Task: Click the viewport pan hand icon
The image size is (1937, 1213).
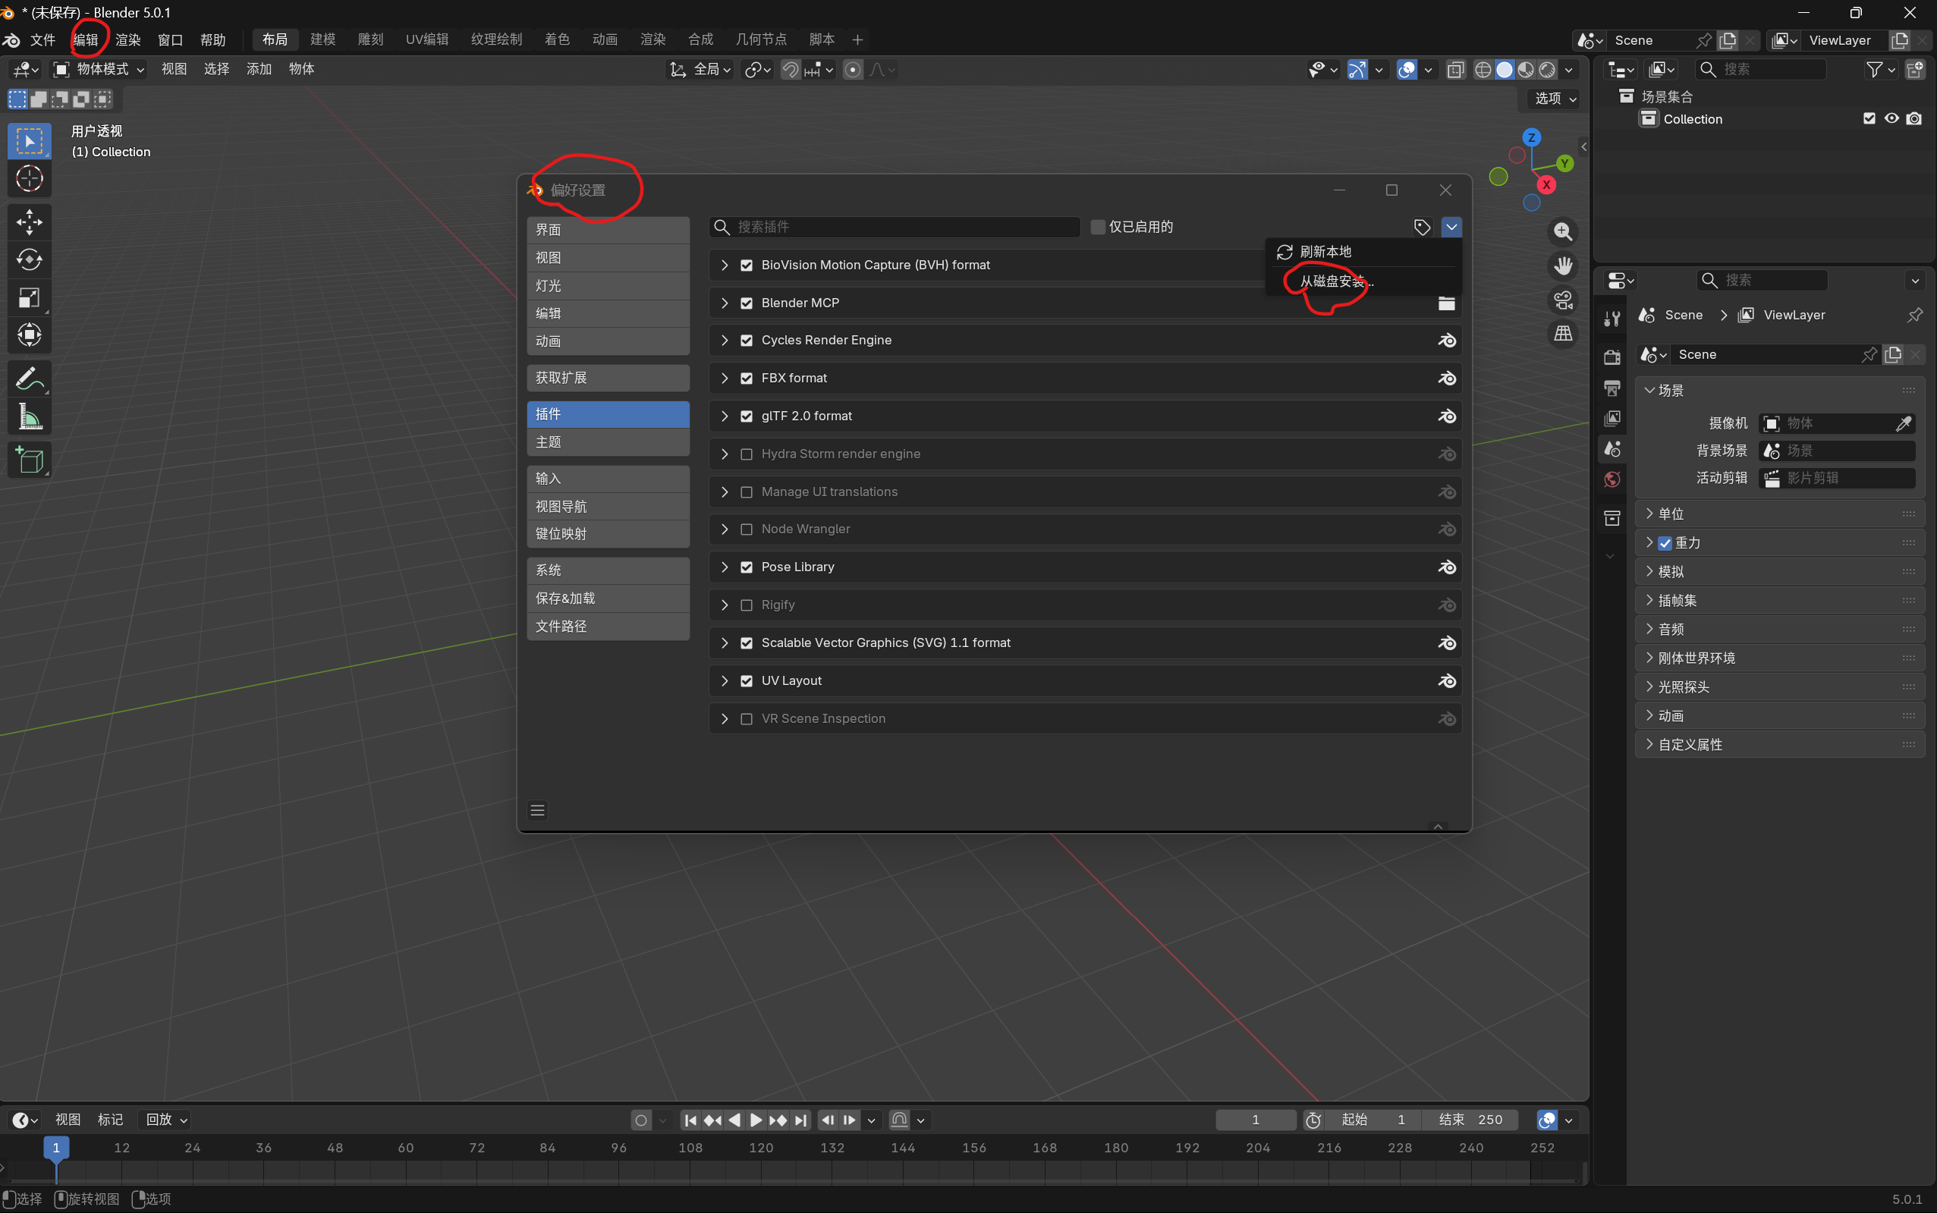Action: (1563, 266)
